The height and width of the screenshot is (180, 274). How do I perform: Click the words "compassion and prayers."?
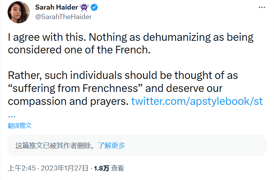point(68,101)
